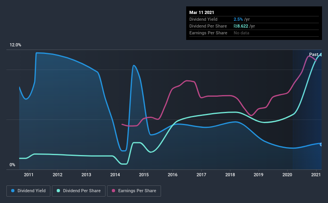Click the 2017 x-axis label
Screen dimensions: 328x203
click(201, 175)
